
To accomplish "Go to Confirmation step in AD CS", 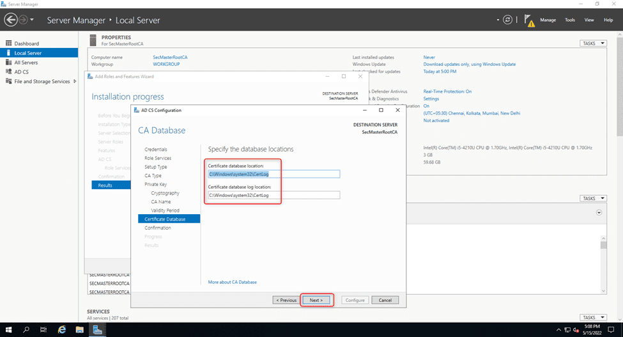I will (x=158, y=228).
